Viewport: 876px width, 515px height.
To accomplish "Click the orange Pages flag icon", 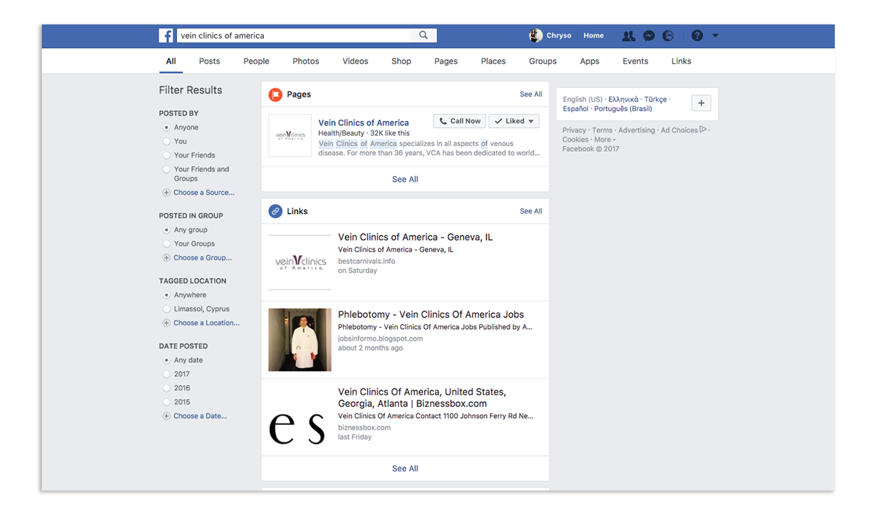I will coord(275,95).
